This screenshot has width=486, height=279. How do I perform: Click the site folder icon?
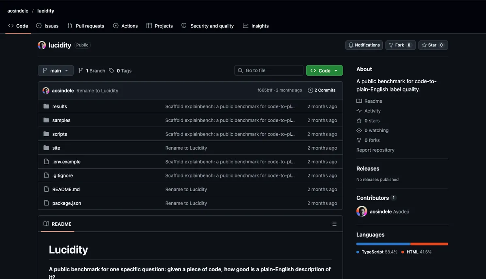pos(46,148)
